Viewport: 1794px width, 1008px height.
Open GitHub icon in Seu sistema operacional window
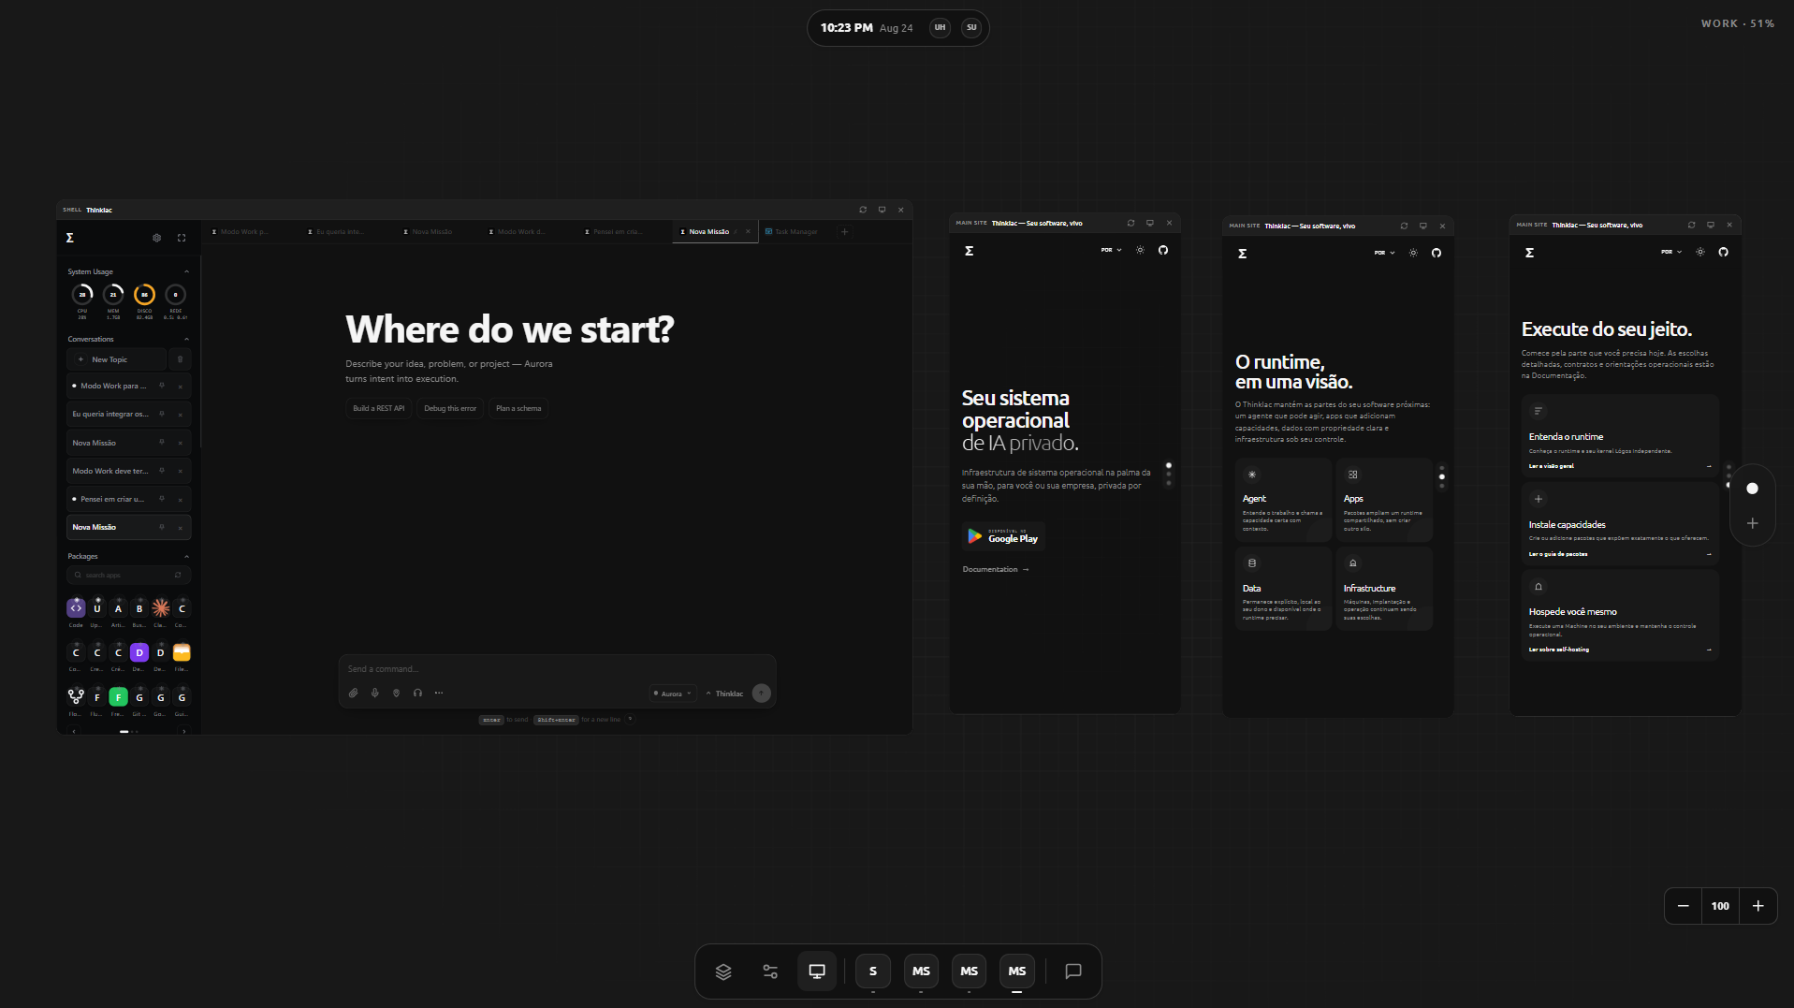(1163, 250)
